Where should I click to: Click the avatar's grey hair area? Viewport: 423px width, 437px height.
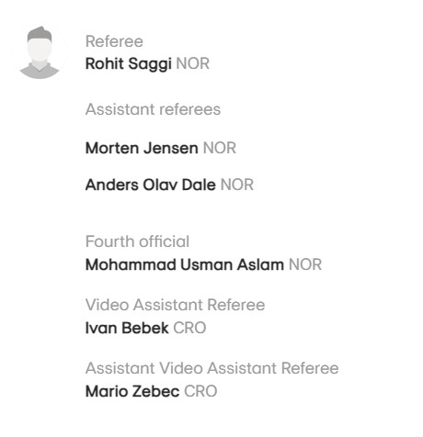pyautogui.click(x=40, y=33)
